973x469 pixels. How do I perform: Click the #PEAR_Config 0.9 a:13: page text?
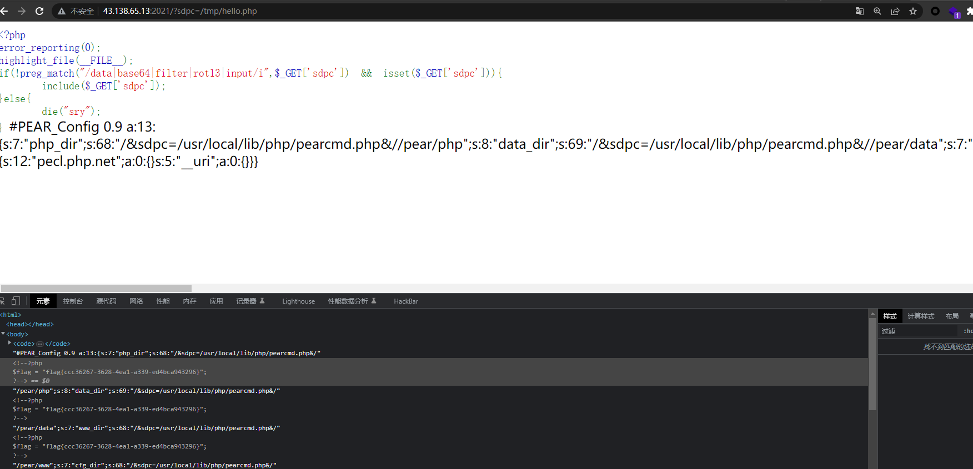tap(82, 127)
